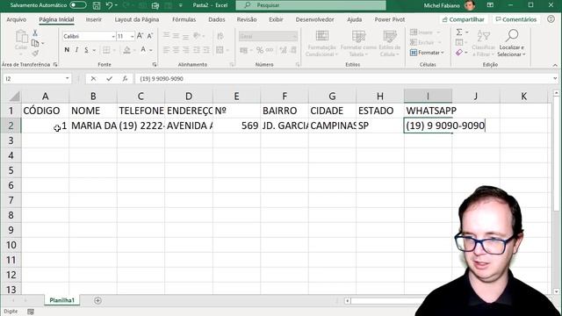Open Estilos de Célula gallery
562x316 pixels.
[390, 43]
